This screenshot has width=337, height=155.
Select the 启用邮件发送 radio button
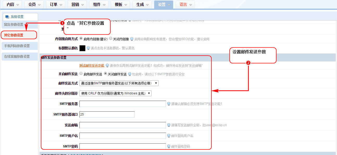point(81,74)
